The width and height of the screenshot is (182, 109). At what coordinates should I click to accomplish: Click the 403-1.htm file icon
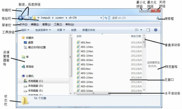click(x=78, y=73)
